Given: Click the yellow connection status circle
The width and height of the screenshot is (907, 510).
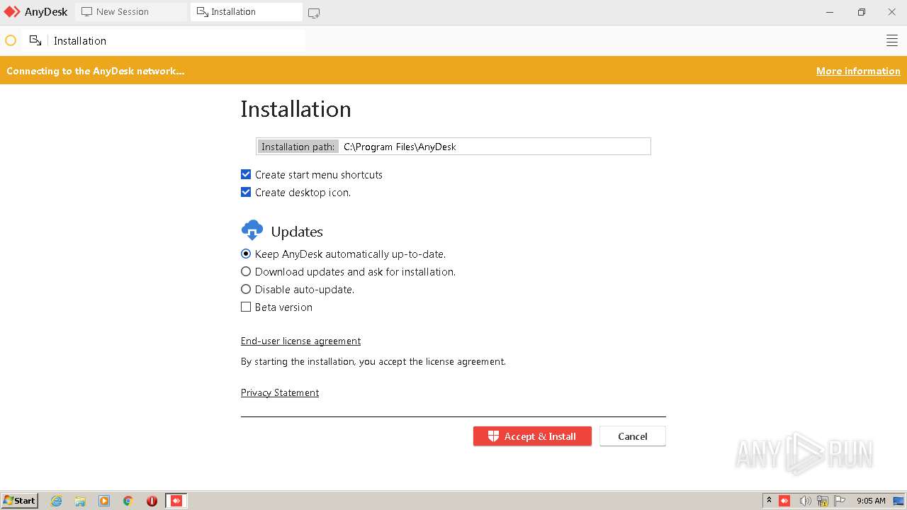Looking at the screenshot, I should (x=11, y=40).
